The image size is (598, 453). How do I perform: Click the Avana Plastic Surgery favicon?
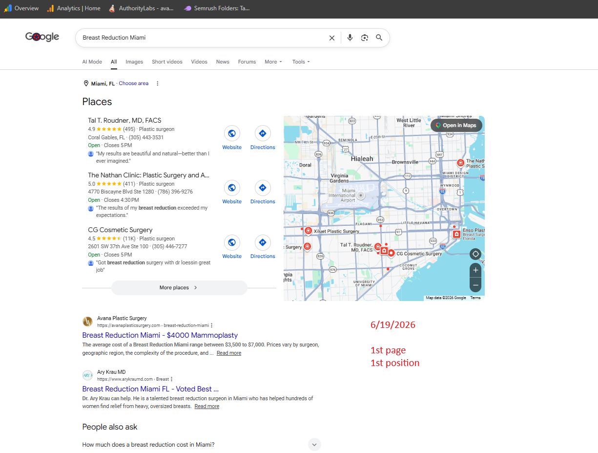pyautogui.click(x=87, y=321)
